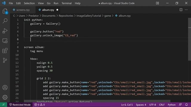This screenshot has width=191, height=107.
Task: Click the 'screen album:' line
Action: pyautogui.click(x=34, y=47)
